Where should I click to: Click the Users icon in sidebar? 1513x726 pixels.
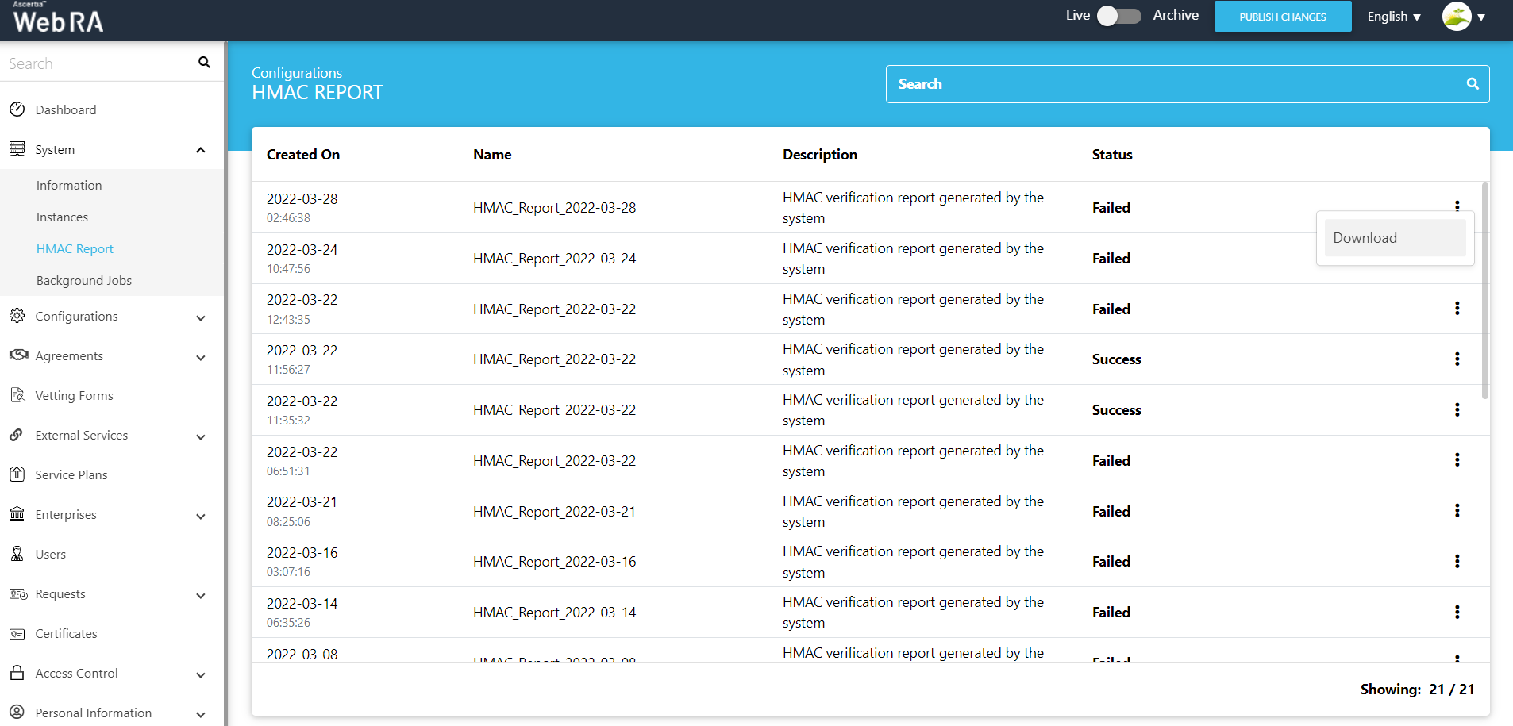point(17,554)
